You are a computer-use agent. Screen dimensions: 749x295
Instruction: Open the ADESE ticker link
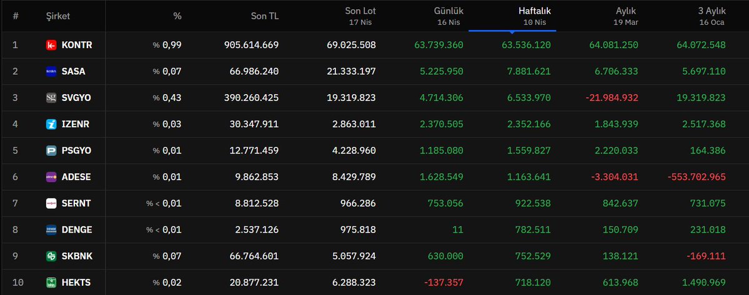point(76,177)
